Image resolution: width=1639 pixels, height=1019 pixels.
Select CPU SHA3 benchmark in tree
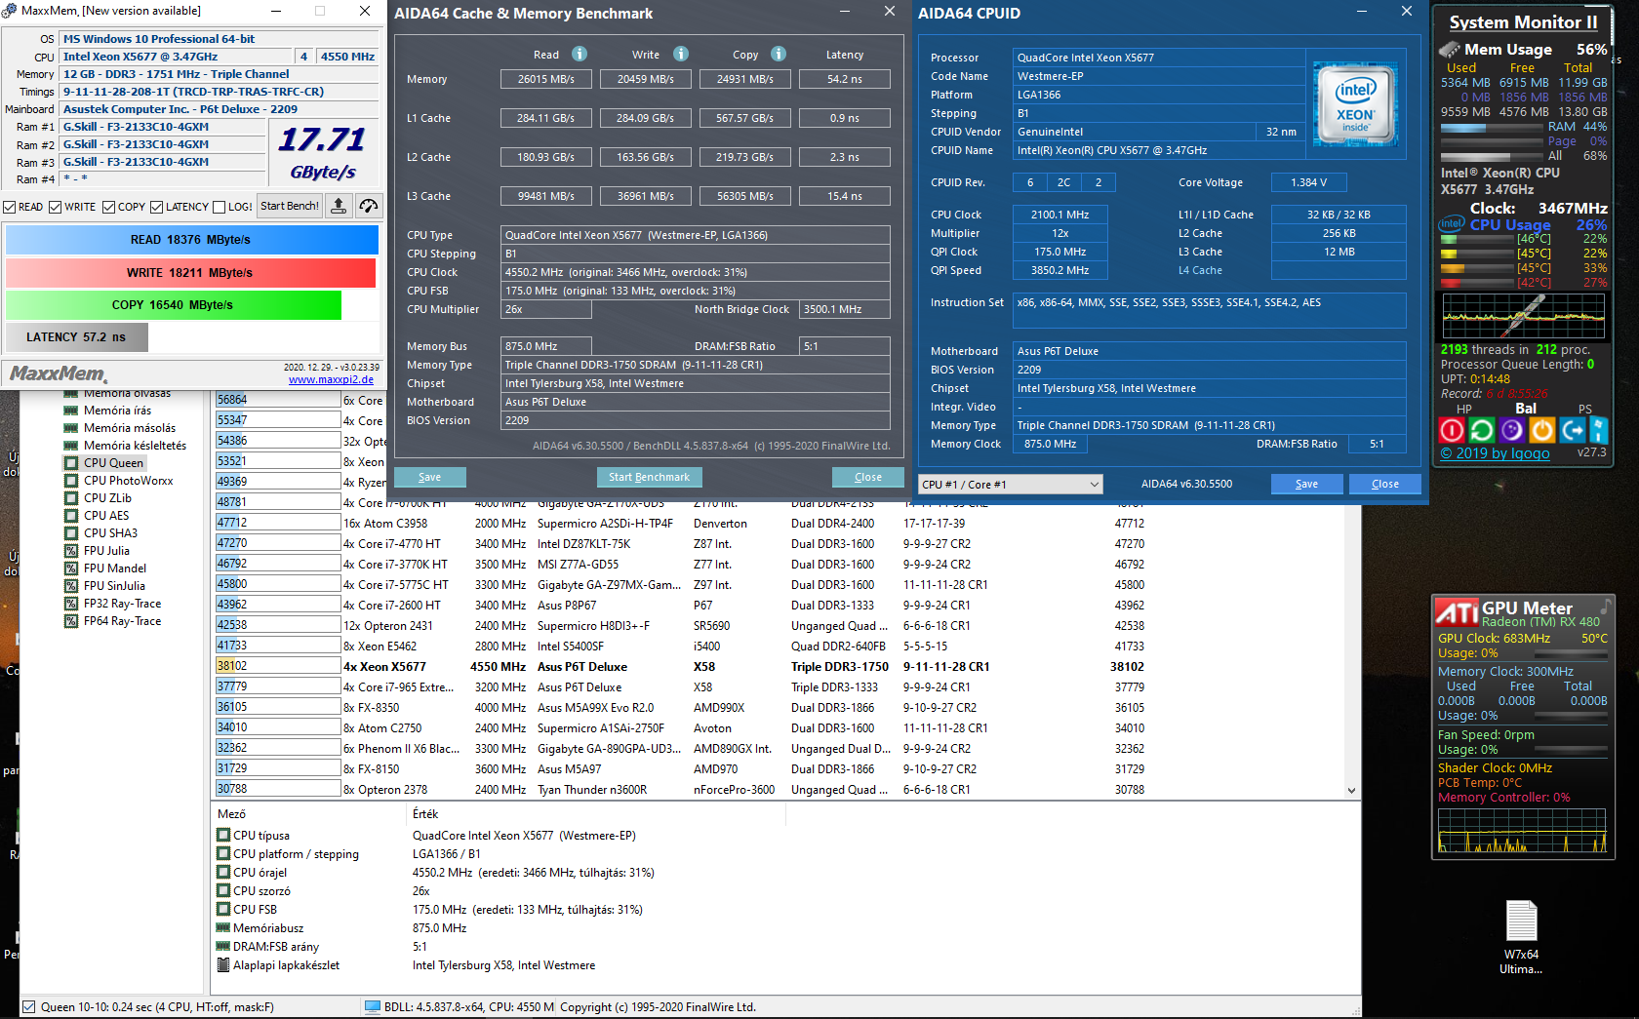(110, 533)
